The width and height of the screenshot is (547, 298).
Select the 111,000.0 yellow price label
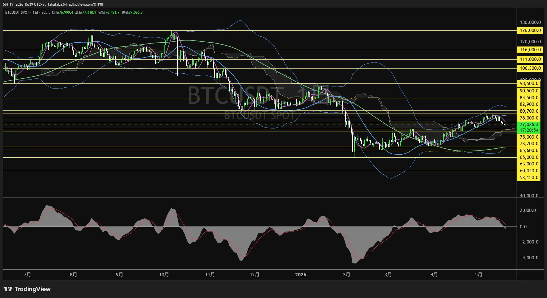530,59
